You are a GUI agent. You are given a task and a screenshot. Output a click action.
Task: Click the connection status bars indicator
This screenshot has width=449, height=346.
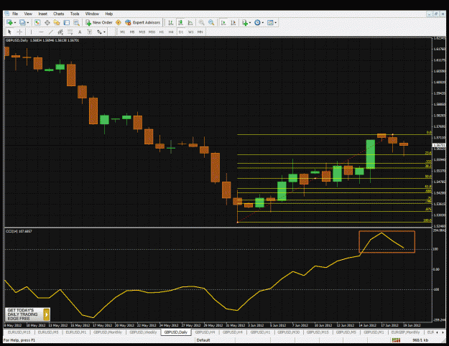[x=396, y=340]
